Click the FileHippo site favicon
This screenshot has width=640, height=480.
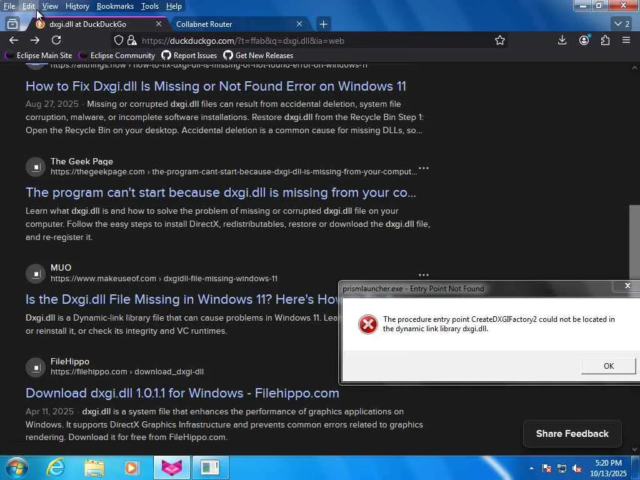pyautogui.click(x=36, y=367)
